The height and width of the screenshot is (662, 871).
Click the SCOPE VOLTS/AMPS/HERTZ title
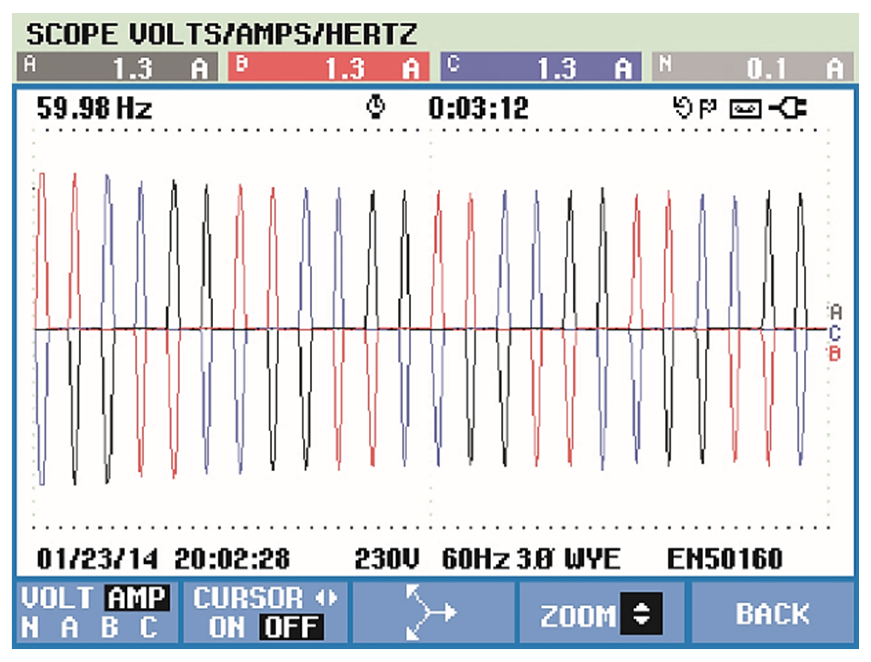tap(222, 34)
